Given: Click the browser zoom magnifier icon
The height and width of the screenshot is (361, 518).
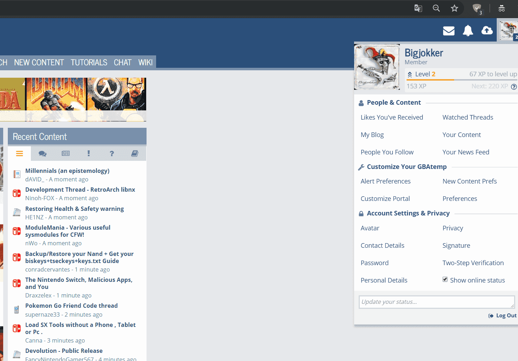Looking at the screenshot, I should (x=436, y=8).
